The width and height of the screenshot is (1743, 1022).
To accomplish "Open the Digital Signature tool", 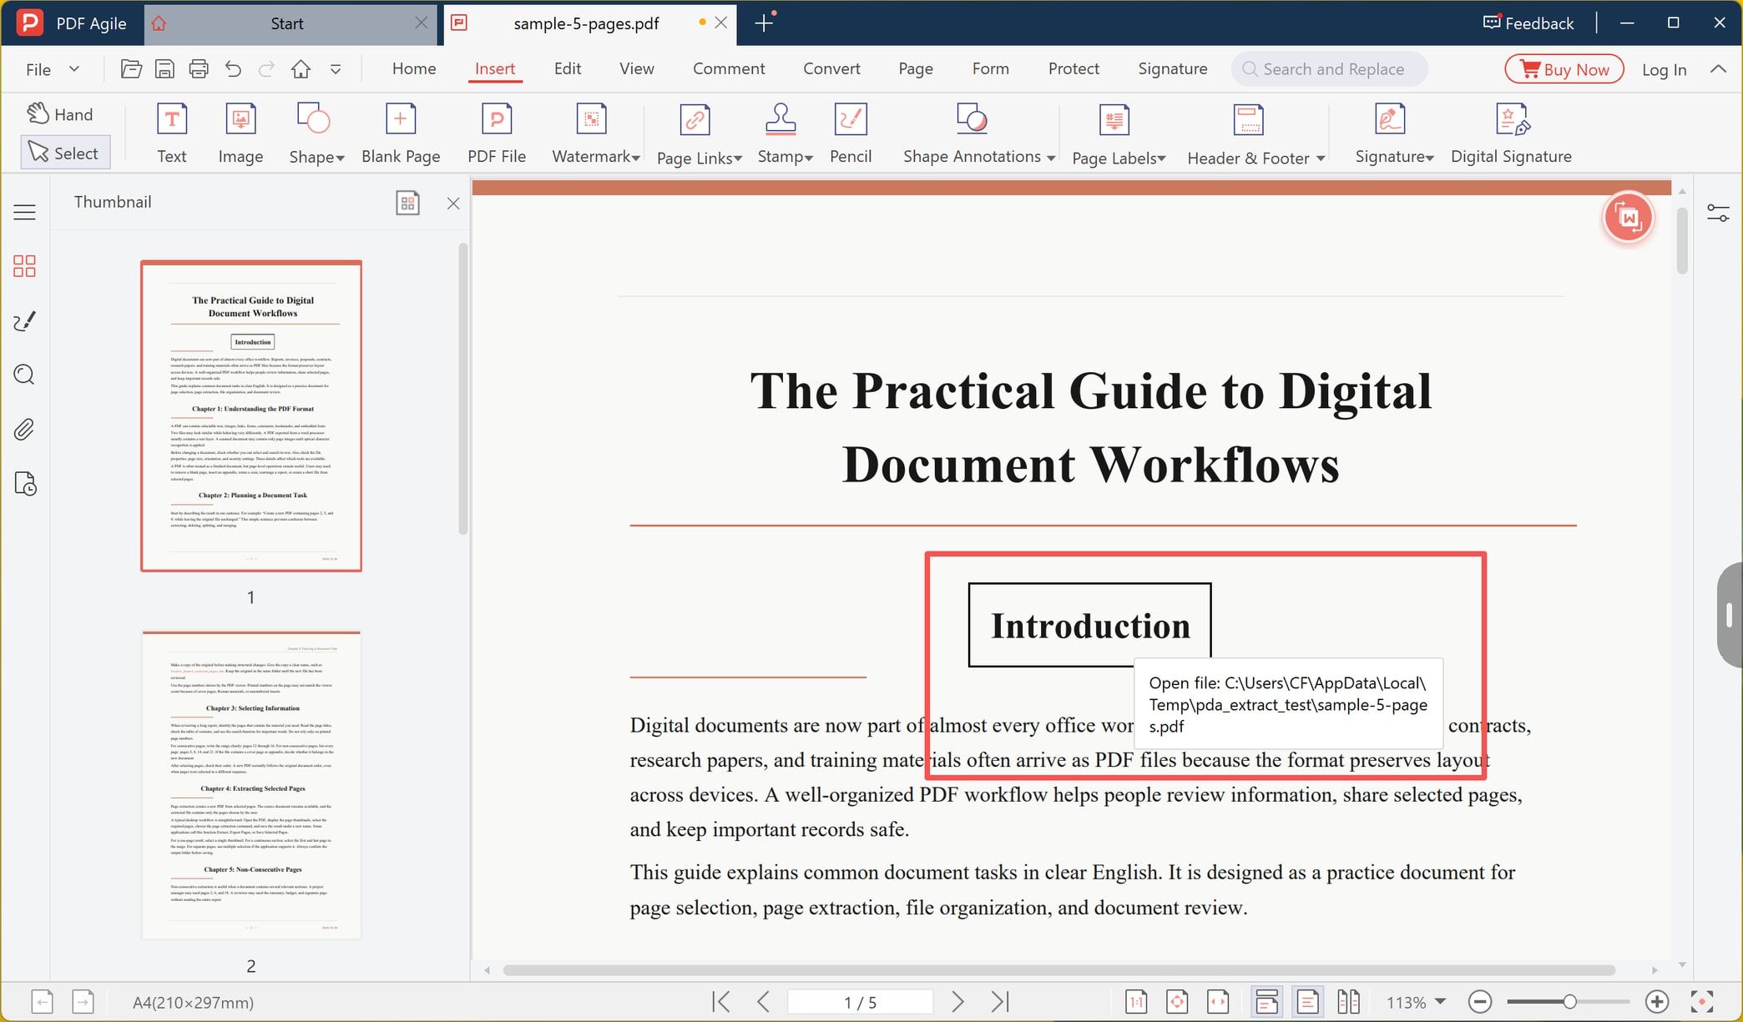I will (1511, 133).
